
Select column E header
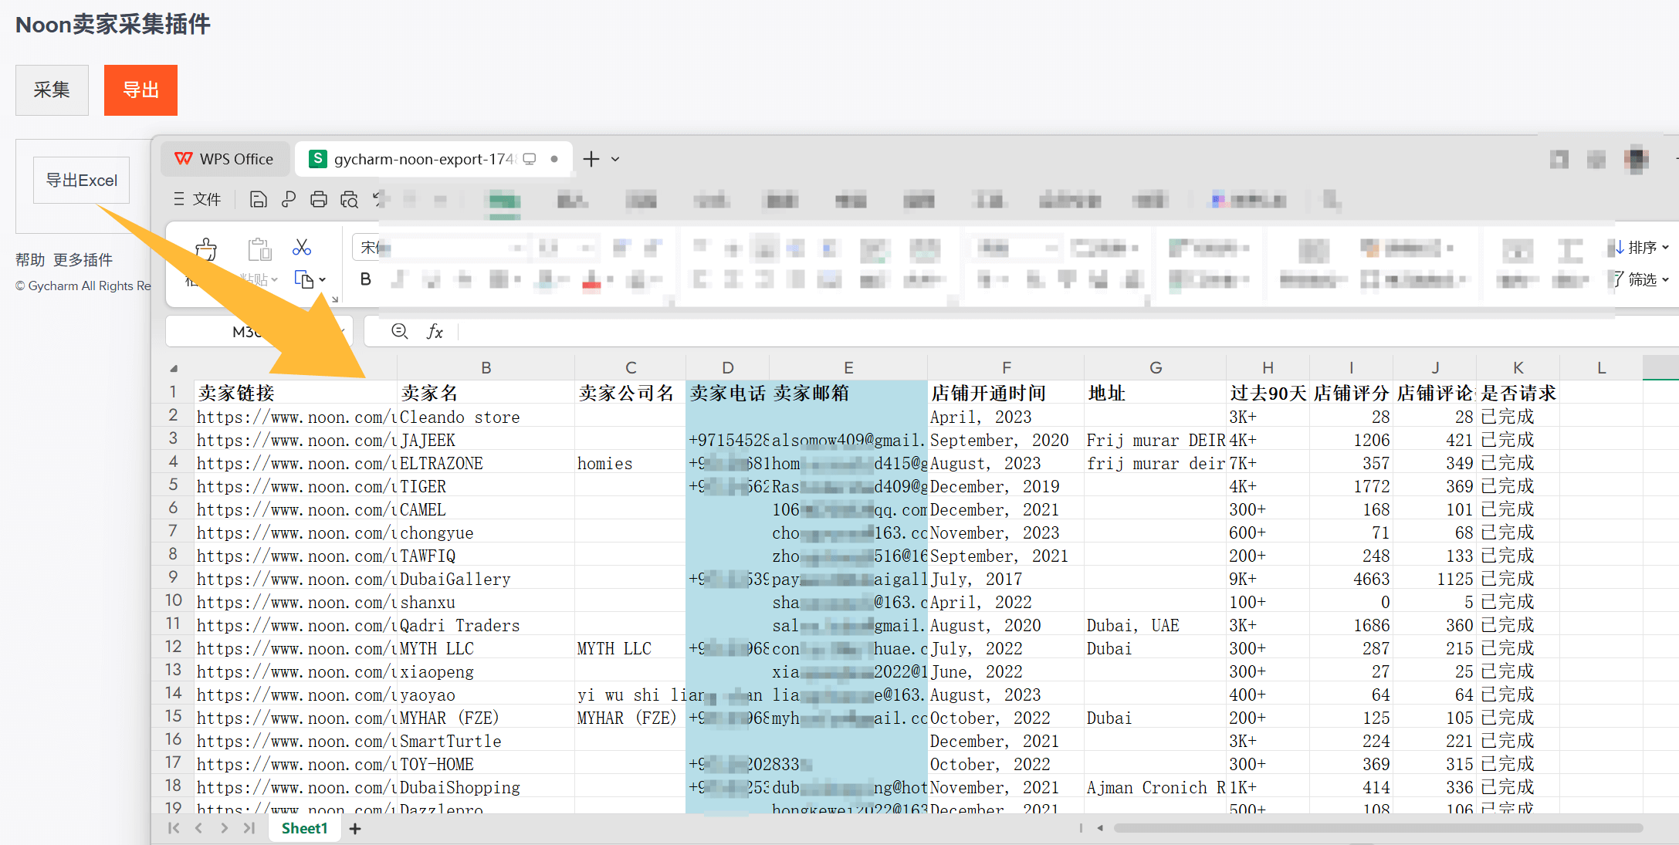pyautogui.click(x=848, y=368)
